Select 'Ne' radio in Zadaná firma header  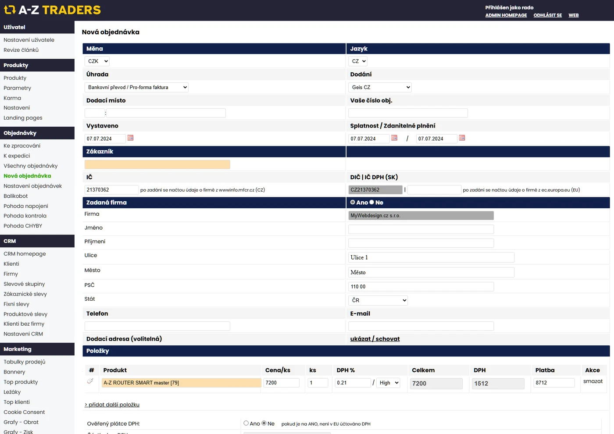372,202
